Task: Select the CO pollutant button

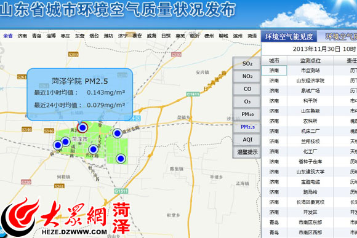Action: pyautogui.click(x=247, y=89)
